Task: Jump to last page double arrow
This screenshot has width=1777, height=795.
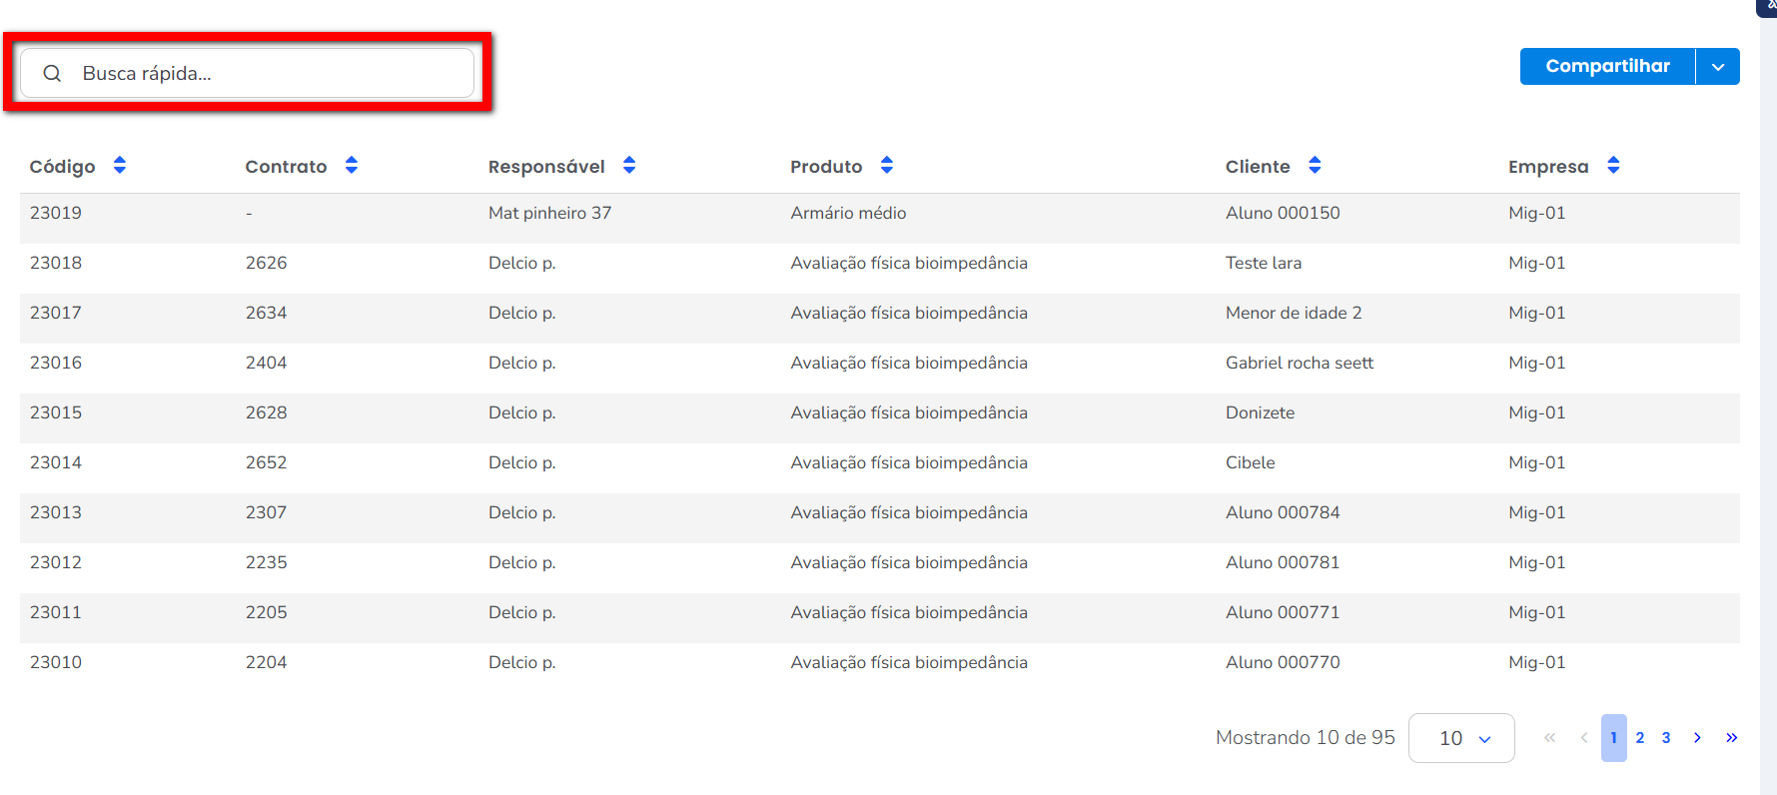Action: (1731, 738)
